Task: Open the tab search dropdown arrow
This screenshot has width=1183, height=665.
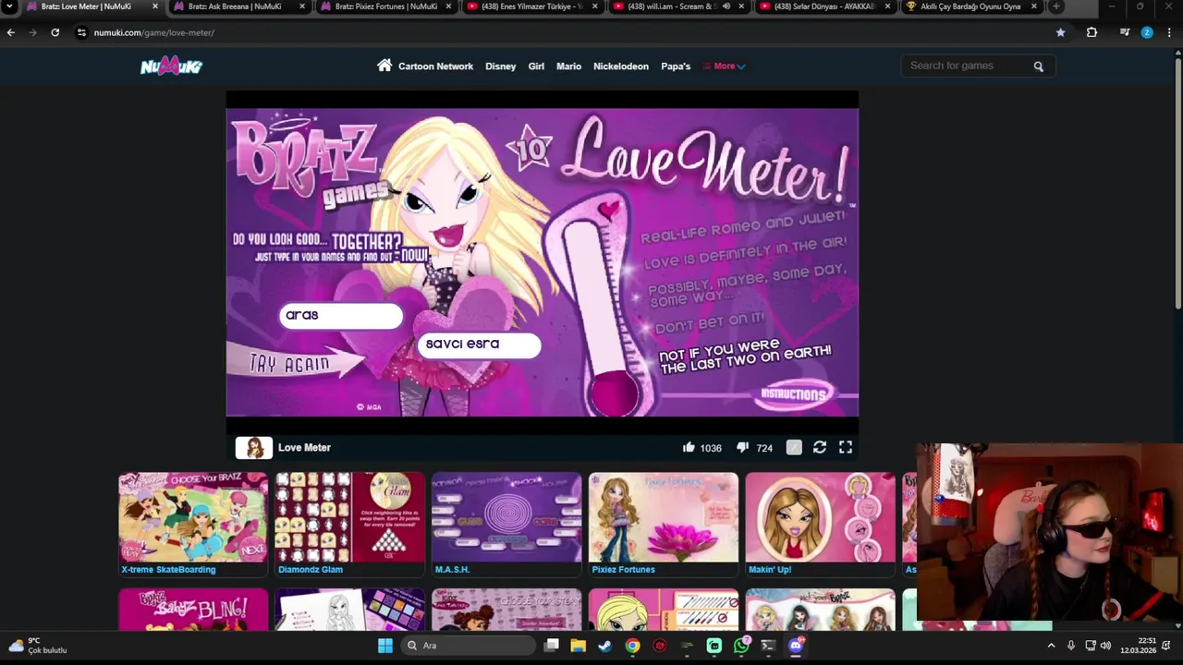Action: coord(9,6)
